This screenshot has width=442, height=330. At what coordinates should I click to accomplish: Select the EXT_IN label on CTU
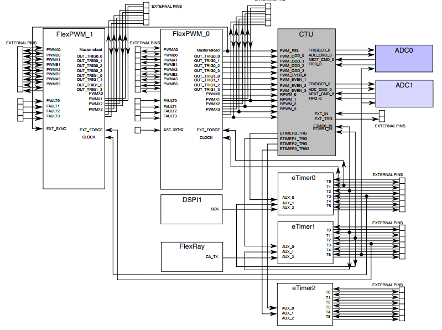tap(323, 114)
